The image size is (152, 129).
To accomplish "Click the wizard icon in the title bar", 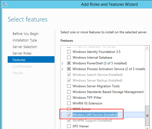I will tap(5, 4).
